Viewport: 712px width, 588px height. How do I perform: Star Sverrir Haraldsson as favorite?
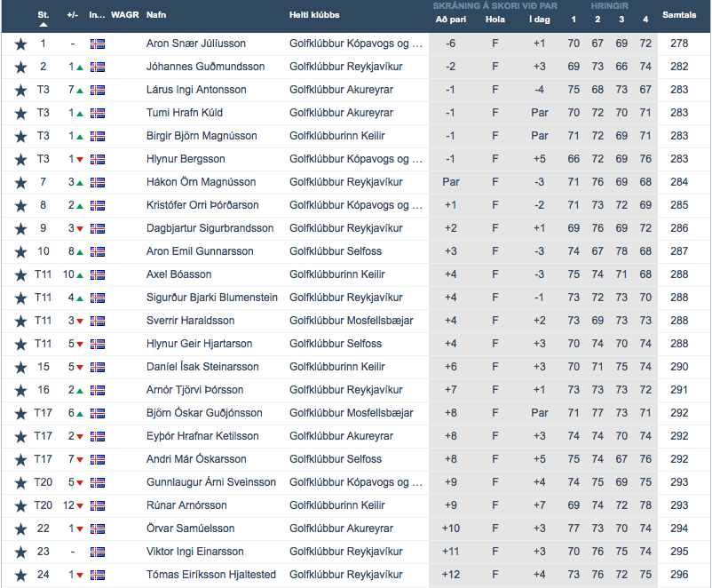pos(20,322)
